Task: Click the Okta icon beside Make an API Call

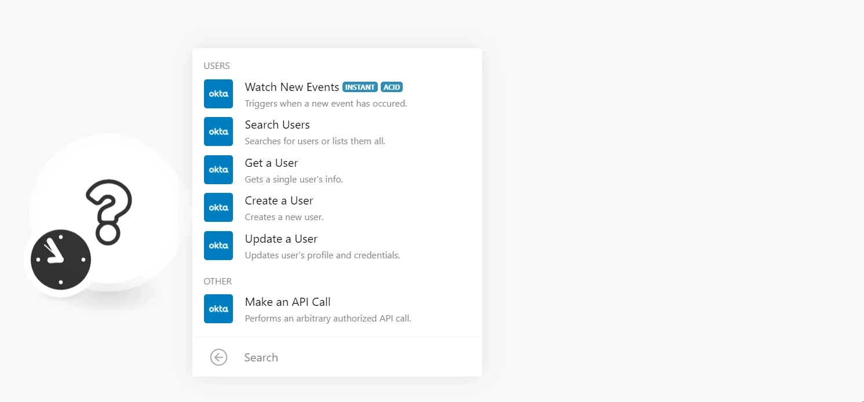Action: click(x=218, y=309)
